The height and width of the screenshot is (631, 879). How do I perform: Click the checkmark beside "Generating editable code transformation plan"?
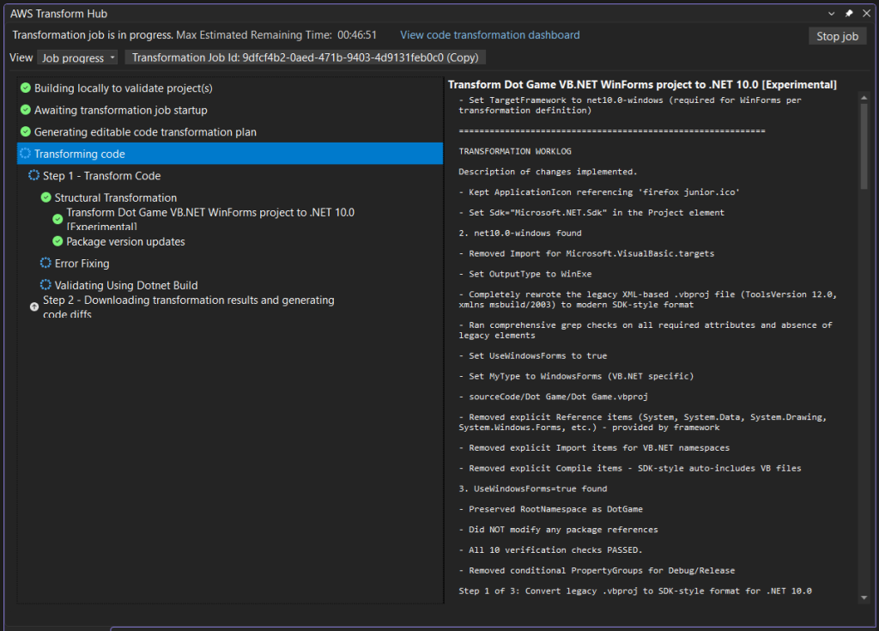click(x=24, y=131)
